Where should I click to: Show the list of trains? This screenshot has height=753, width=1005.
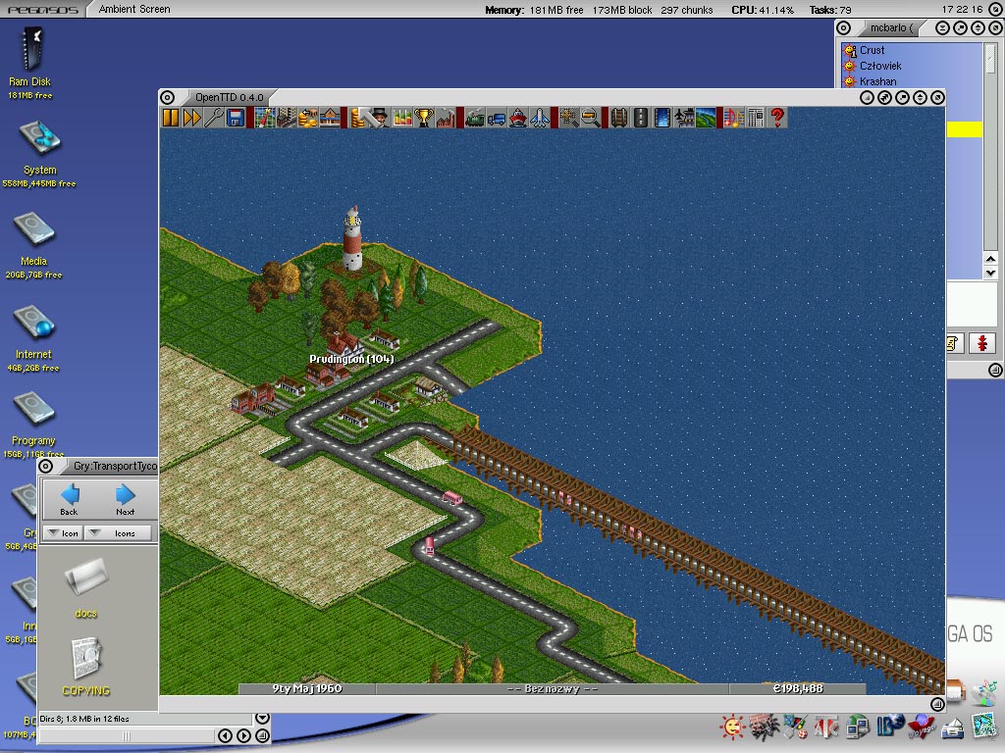point(474,118)
